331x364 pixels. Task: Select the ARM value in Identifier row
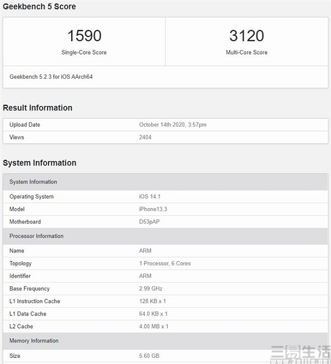pos(145,276)
